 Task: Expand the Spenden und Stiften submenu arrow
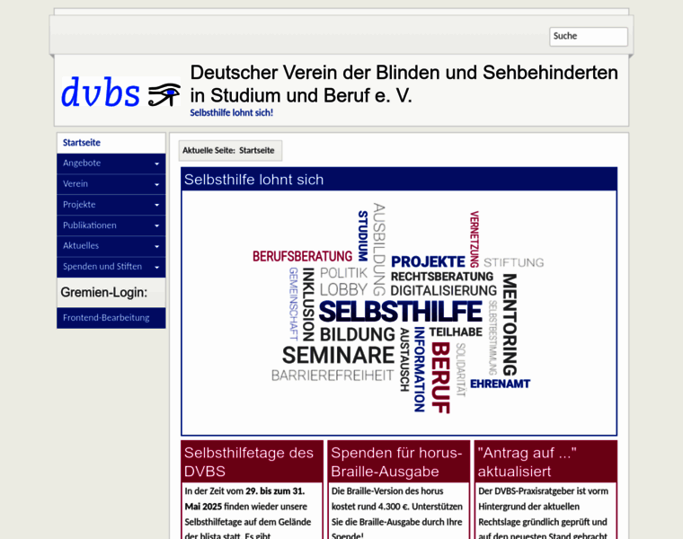pos(156,268)
